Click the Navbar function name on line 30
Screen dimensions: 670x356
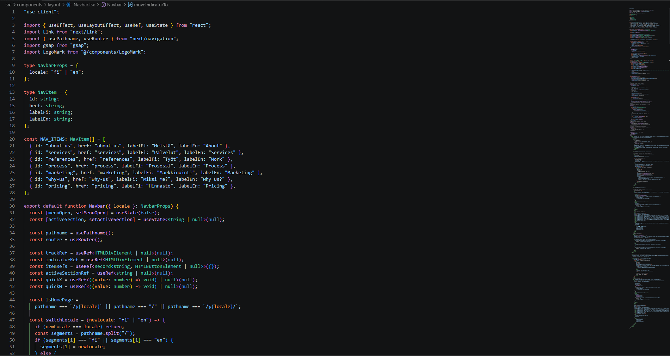[x=97, y=206]
